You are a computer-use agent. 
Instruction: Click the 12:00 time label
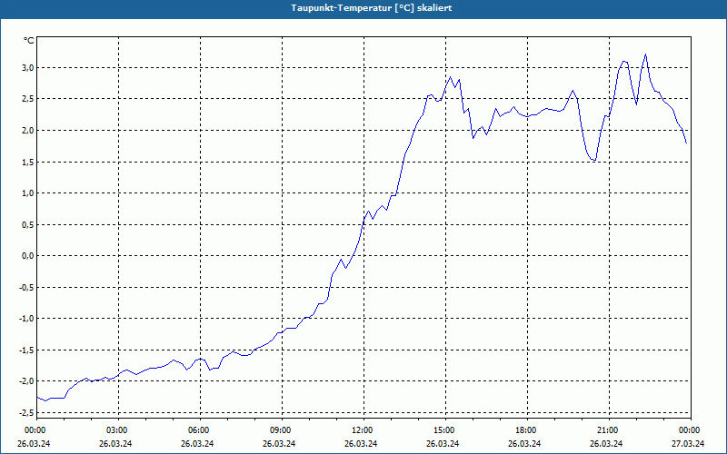click(x=363, y=430)
